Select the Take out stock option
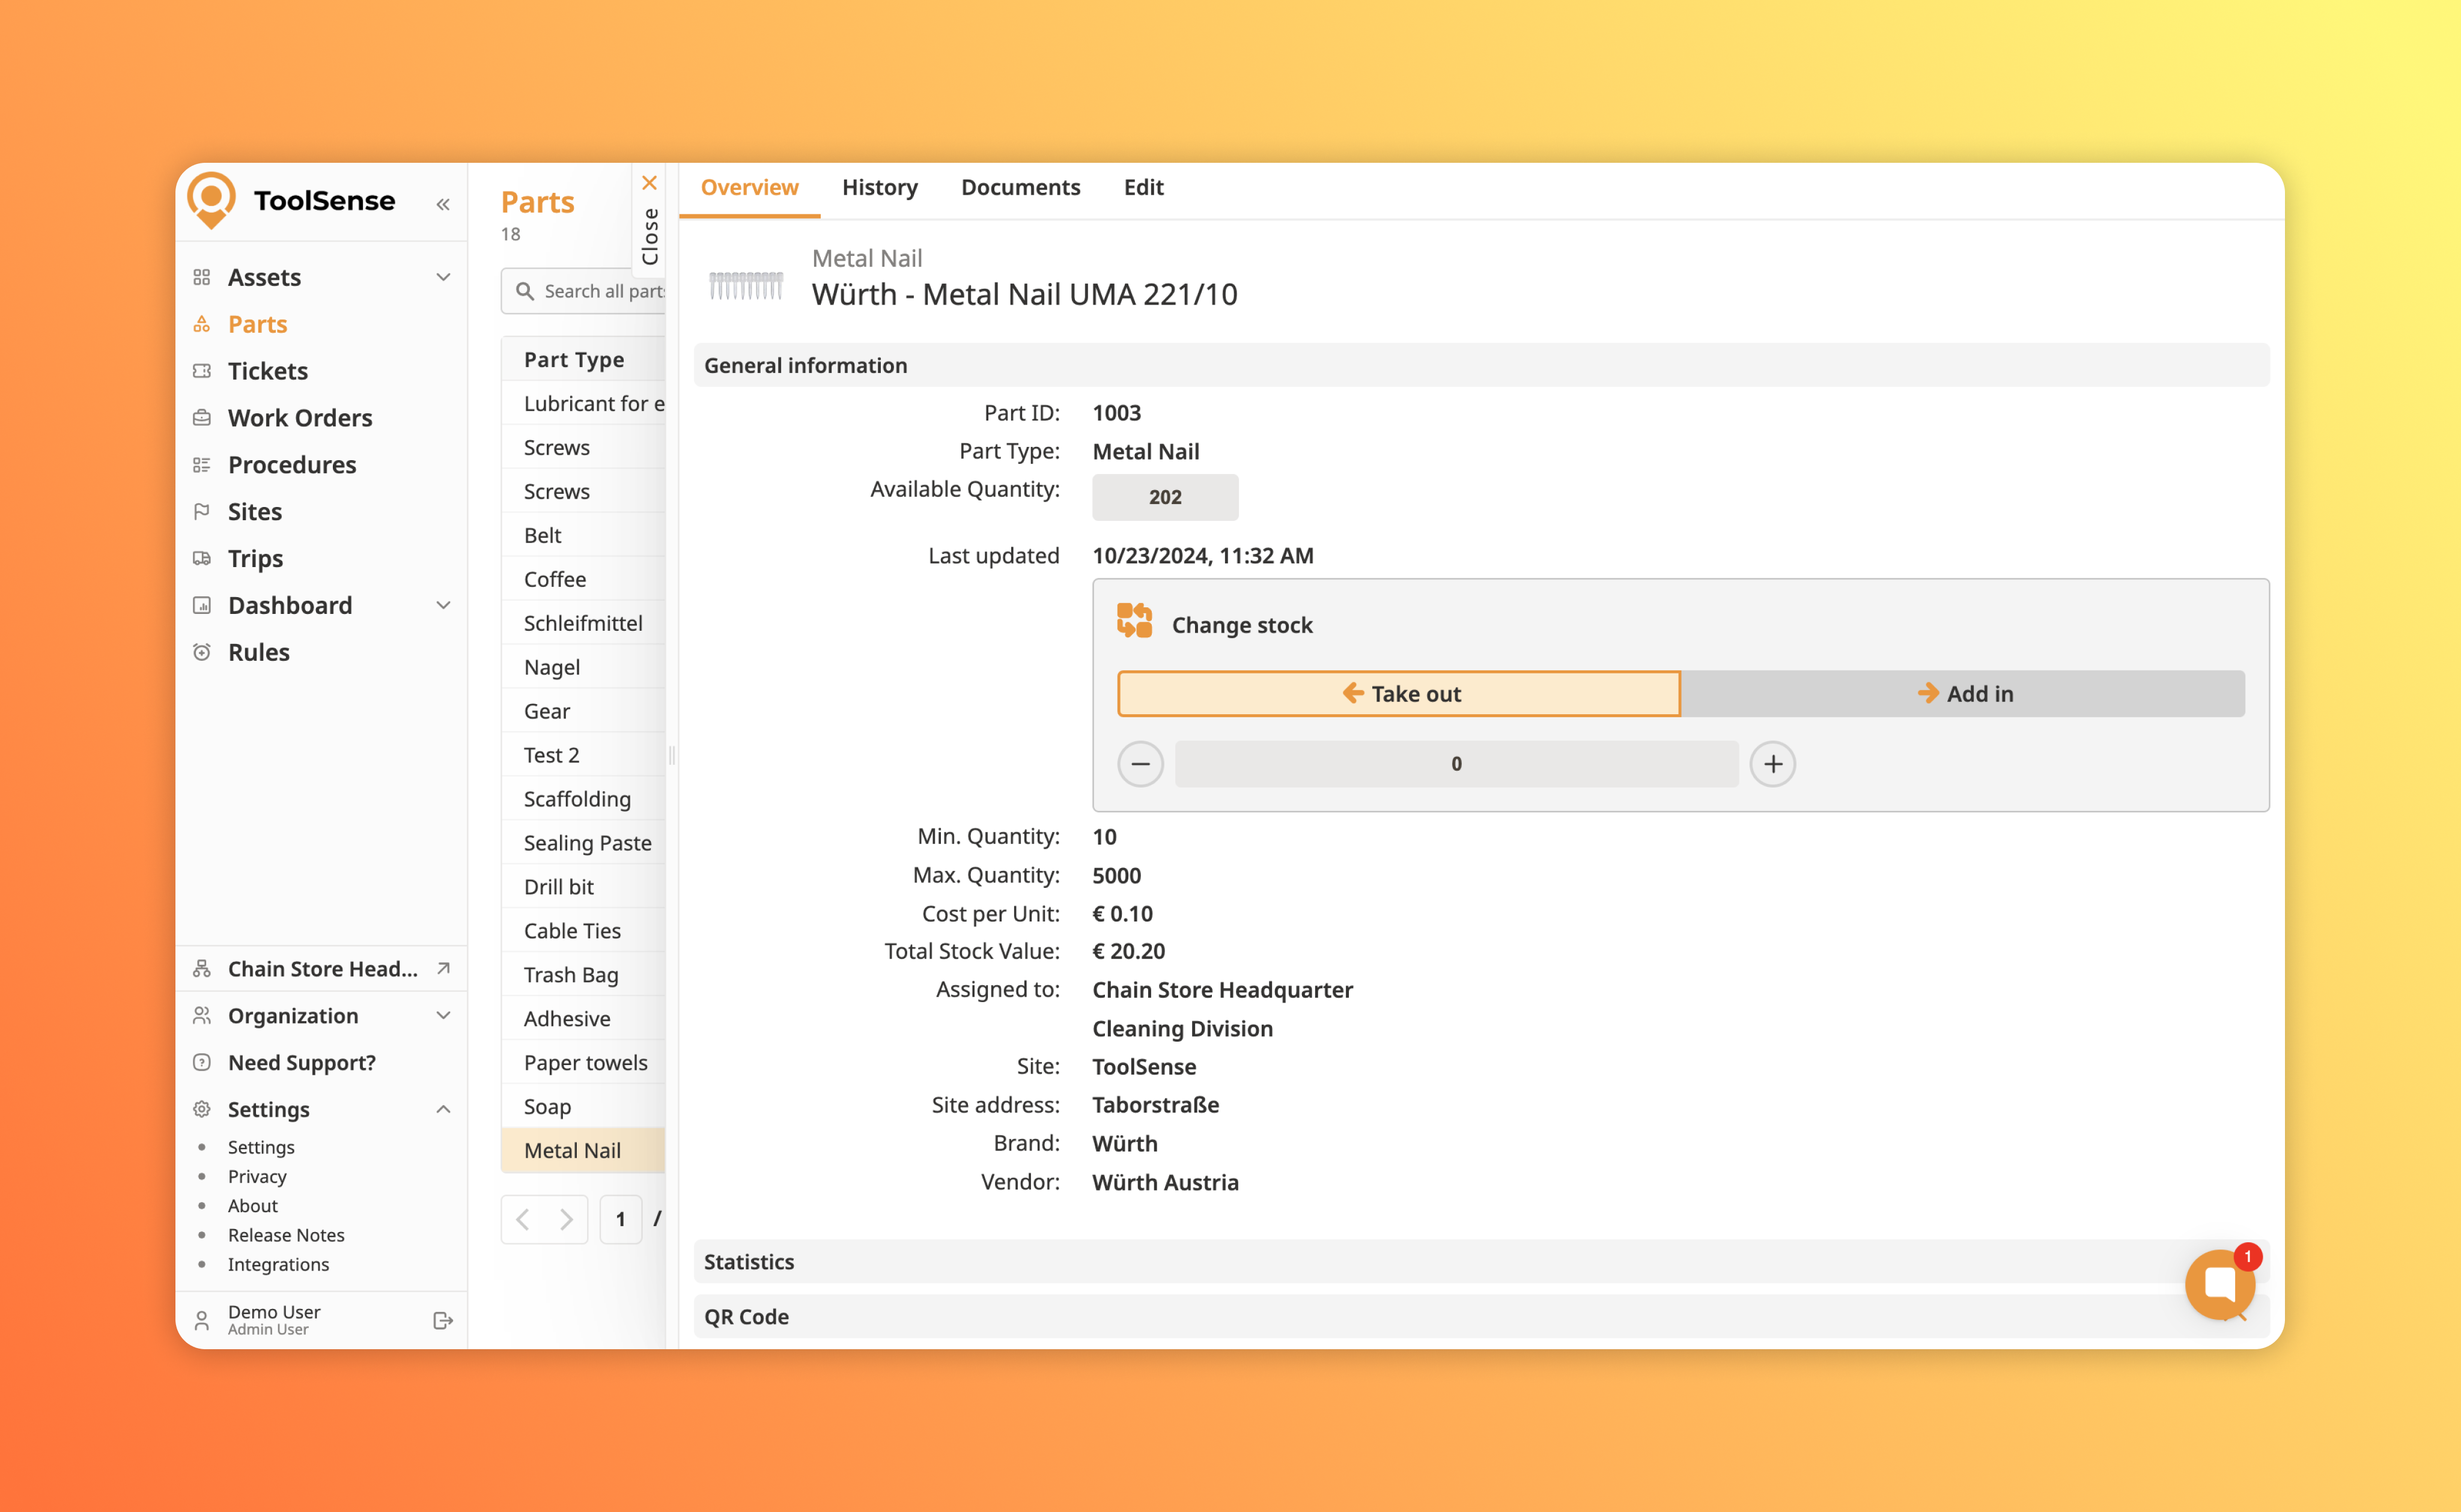This screenshot has height=1512, width=2461. pos(1398,693)
